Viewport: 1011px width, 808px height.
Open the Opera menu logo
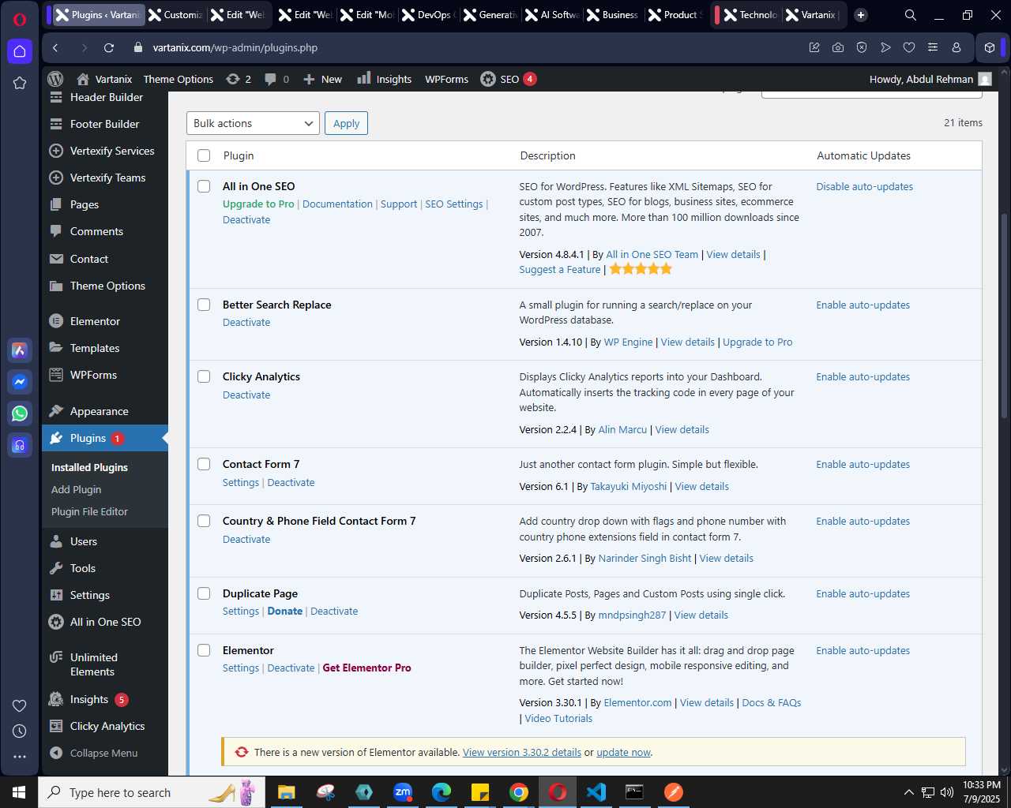(20, 19)
